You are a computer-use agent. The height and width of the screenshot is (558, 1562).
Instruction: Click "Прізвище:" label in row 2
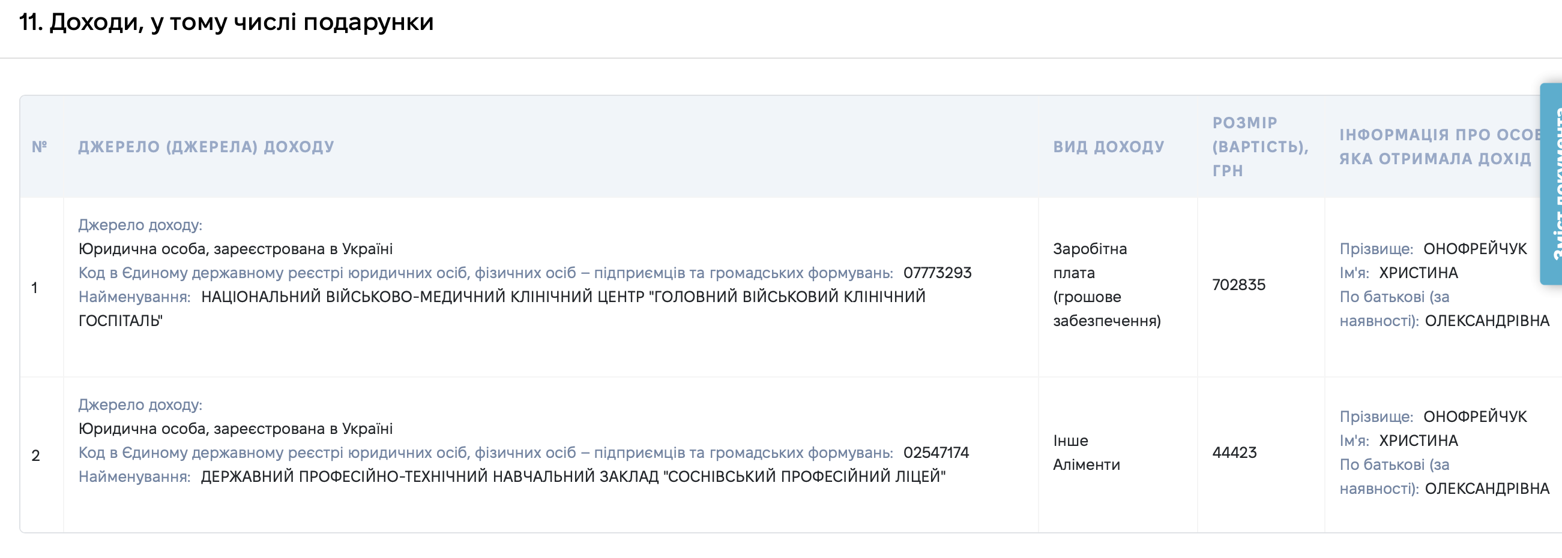[x=1377, y=417]
